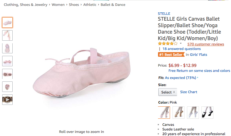Choose the black color swatch
Viewport: 231px width, 136px height.
pos(207,113)
